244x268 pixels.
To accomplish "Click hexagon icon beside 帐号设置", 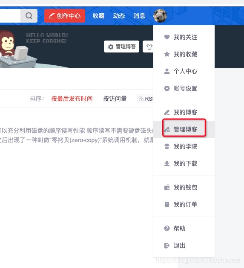I will [x=167, y=88].
